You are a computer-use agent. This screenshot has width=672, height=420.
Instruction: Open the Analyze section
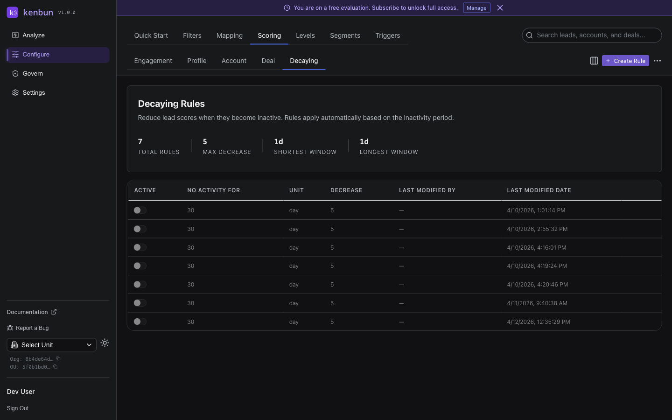pyautogui.click(x=58, y=35)
